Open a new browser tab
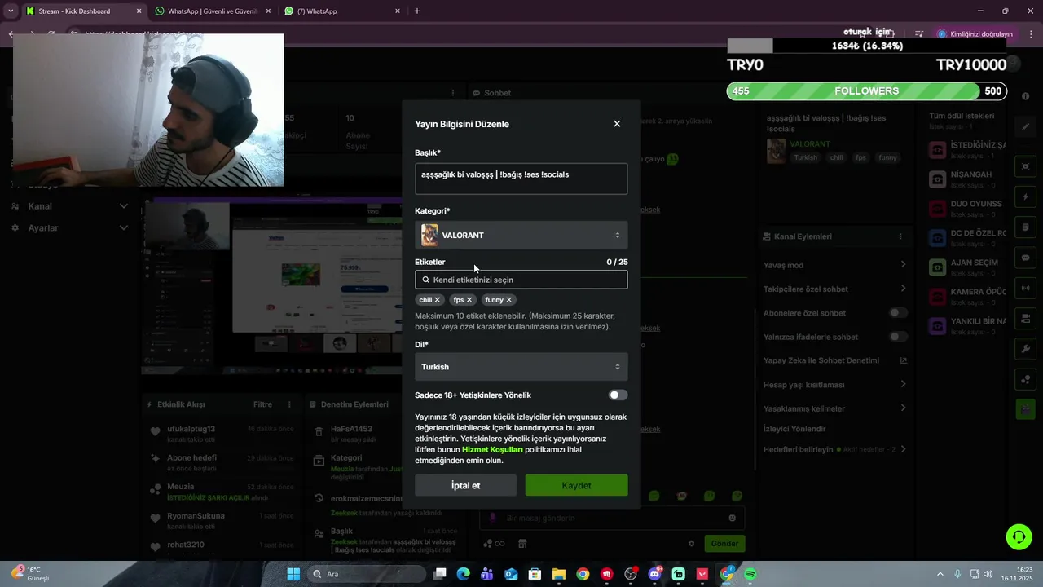 pos(417,11)
